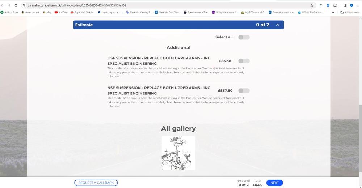Image resolution: width=362 pixels, height=188 pixels.
Task: Open the suspension diagram gallery thumbnail
Action: (178, 153)
